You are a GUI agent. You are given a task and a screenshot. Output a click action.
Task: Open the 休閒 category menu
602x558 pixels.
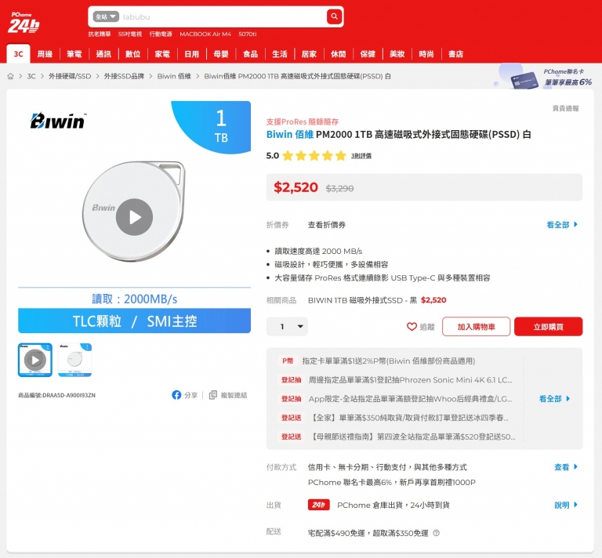coord(339,54)
